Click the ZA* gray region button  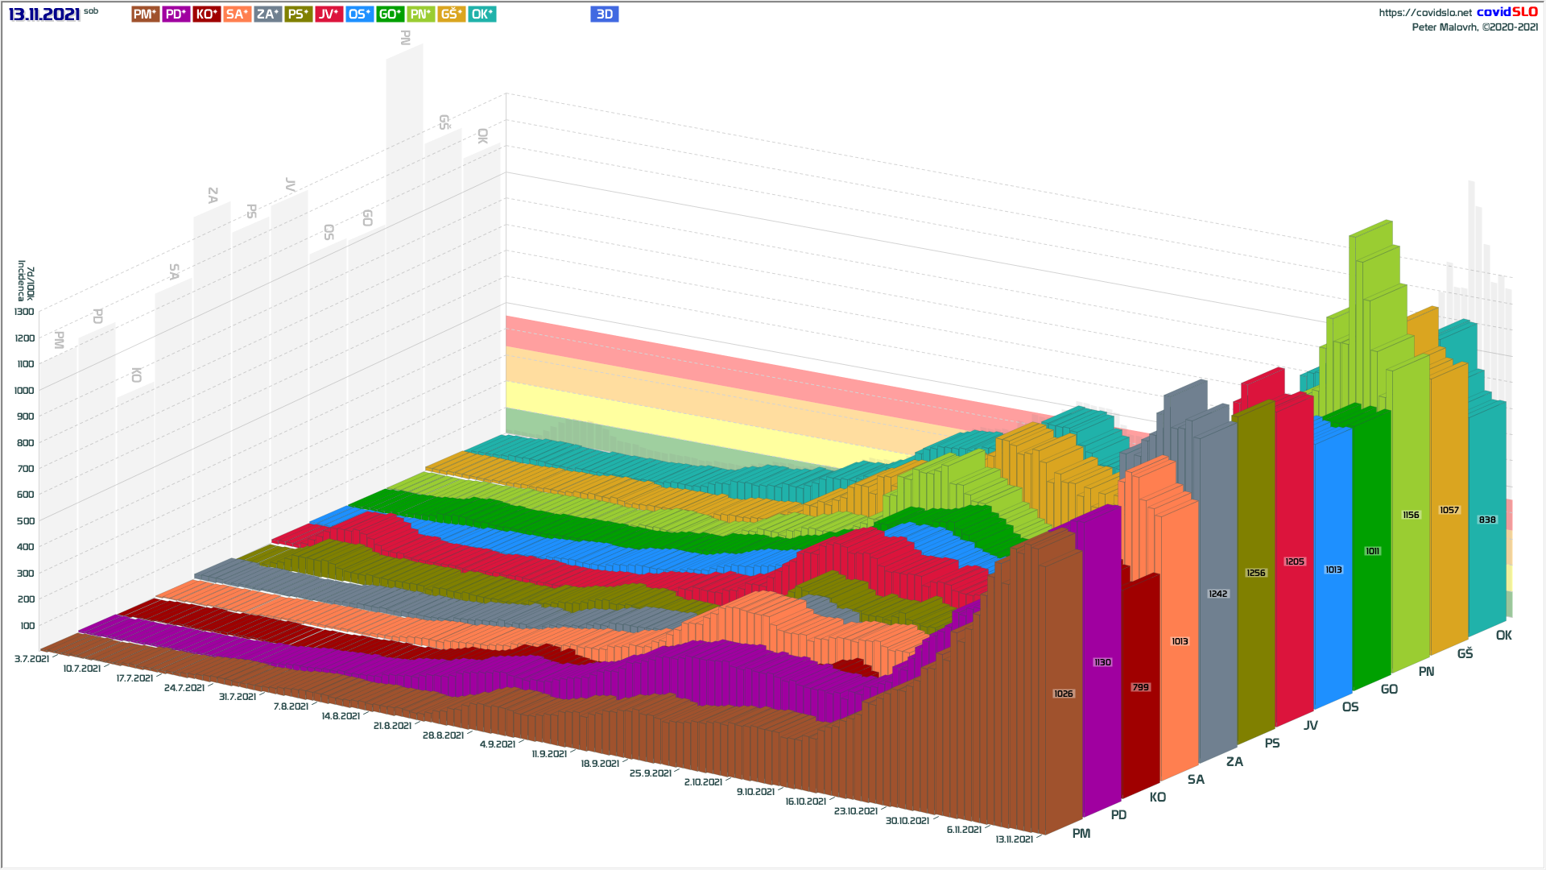[267, 14]
